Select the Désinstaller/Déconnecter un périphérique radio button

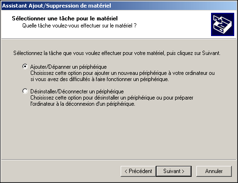click(x=25, y=91)
